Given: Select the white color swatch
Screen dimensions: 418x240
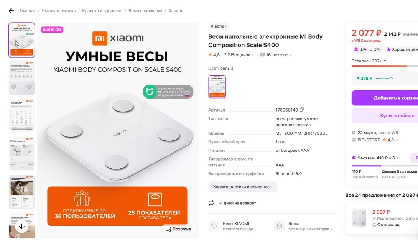Looking at the screenshot, I should point(217,87).
